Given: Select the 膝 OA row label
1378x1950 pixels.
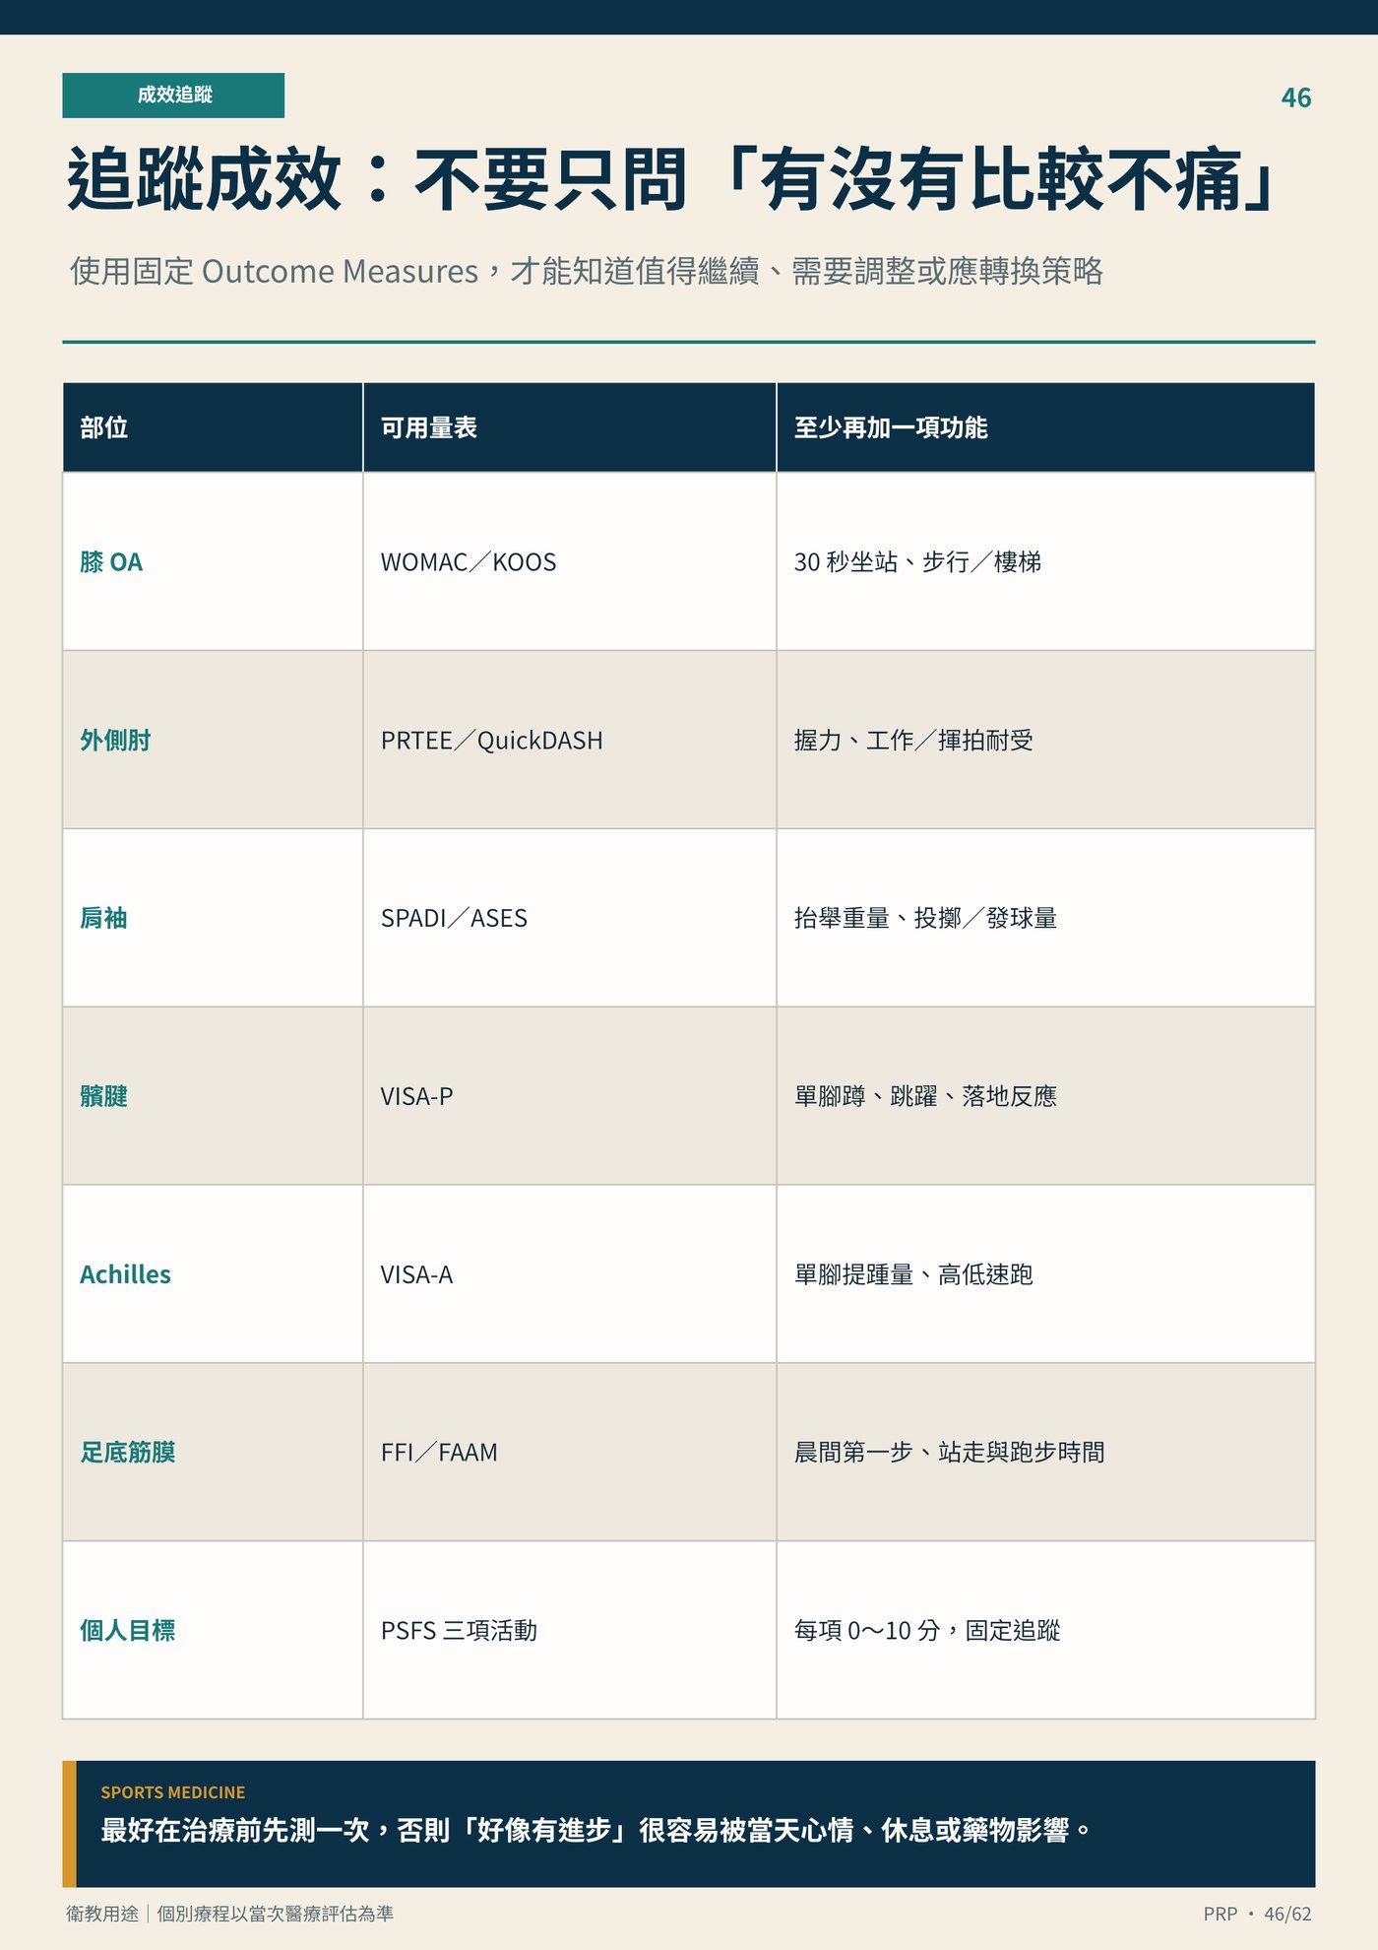Looking at the screenshot, I should (x=111, y=562).
